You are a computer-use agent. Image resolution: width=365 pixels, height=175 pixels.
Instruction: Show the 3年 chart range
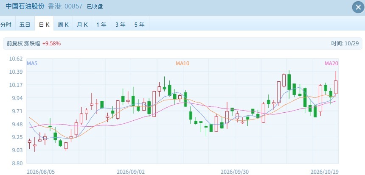tap(121, 25)
